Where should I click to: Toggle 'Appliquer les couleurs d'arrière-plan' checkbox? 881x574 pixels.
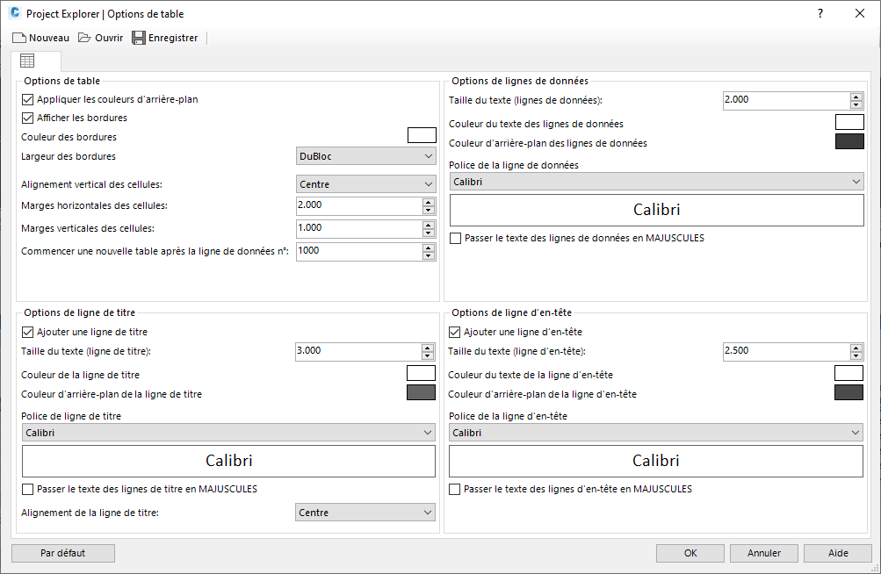[27, 99]
